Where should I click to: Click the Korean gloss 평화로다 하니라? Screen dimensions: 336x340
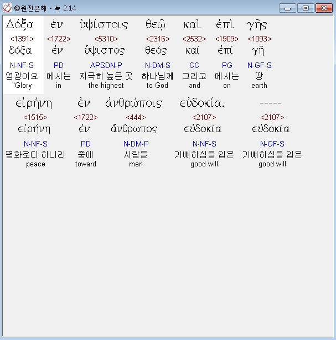tap(35, 154)
